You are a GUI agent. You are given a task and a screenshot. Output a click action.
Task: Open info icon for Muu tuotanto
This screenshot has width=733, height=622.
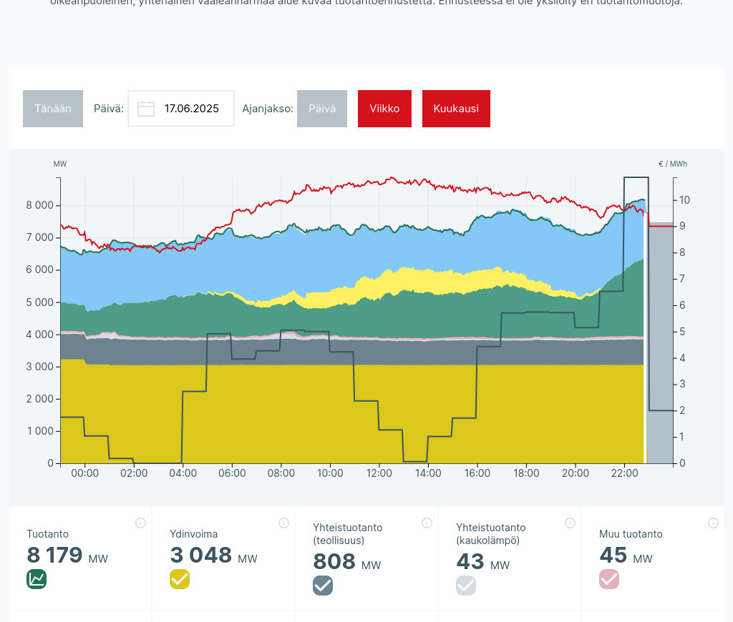(x=713, y=523)
